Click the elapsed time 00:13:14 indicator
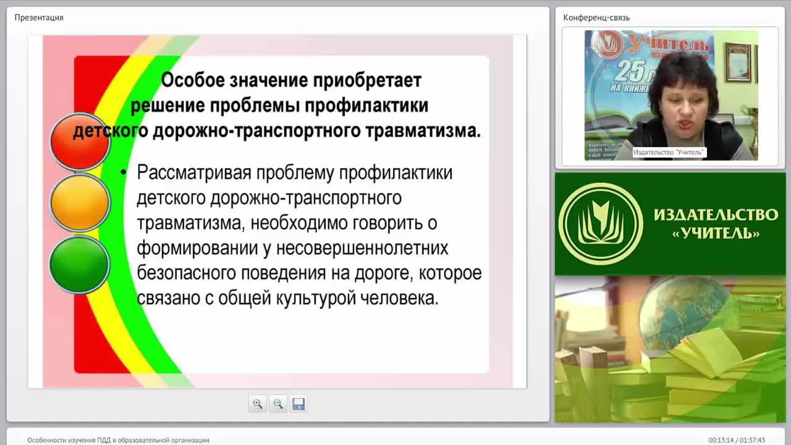791x445 pixels. click(721, 440)
